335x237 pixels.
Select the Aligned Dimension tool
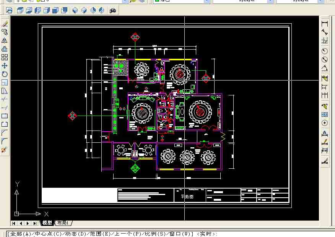[x=325, y=32]
